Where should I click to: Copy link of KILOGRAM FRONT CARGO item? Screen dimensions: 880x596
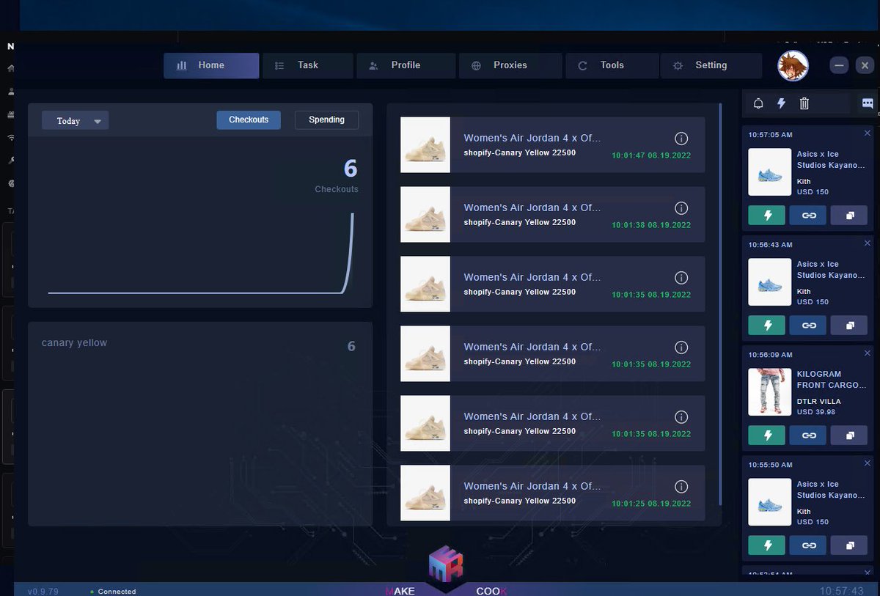(809, 435)
